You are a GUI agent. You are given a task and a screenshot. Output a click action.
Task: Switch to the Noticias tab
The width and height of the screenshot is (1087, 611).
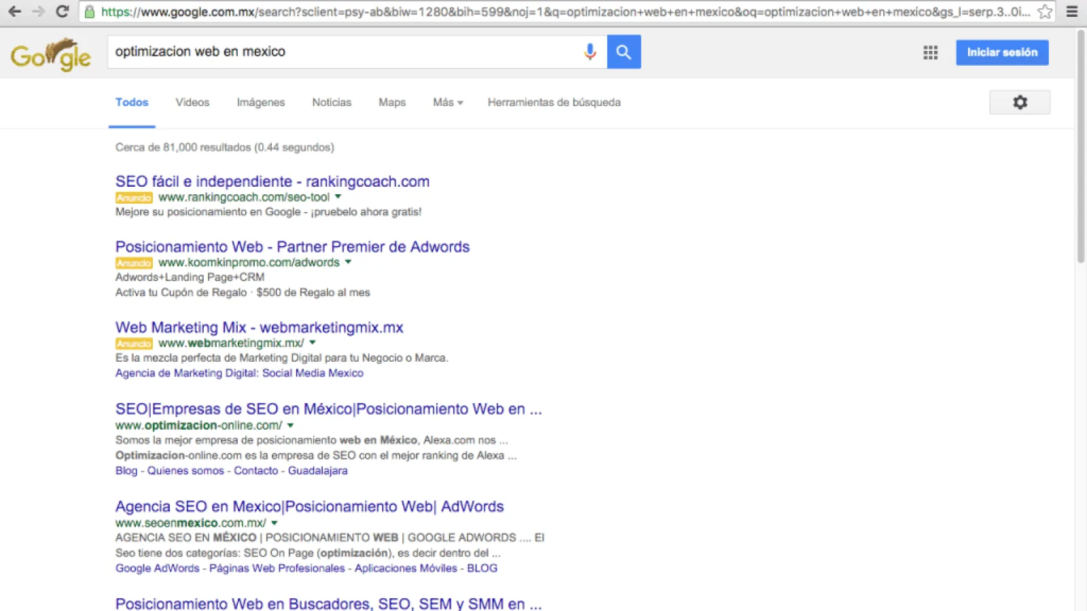point(332,103)
